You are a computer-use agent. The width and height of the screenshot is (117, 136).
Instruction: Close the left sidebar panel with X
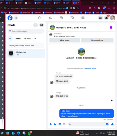(x=1, y=17)
